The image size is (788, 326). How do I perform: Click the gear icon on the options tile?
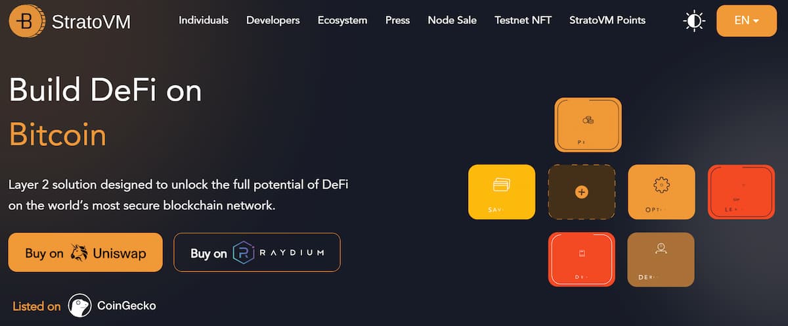tap(661, 185)
